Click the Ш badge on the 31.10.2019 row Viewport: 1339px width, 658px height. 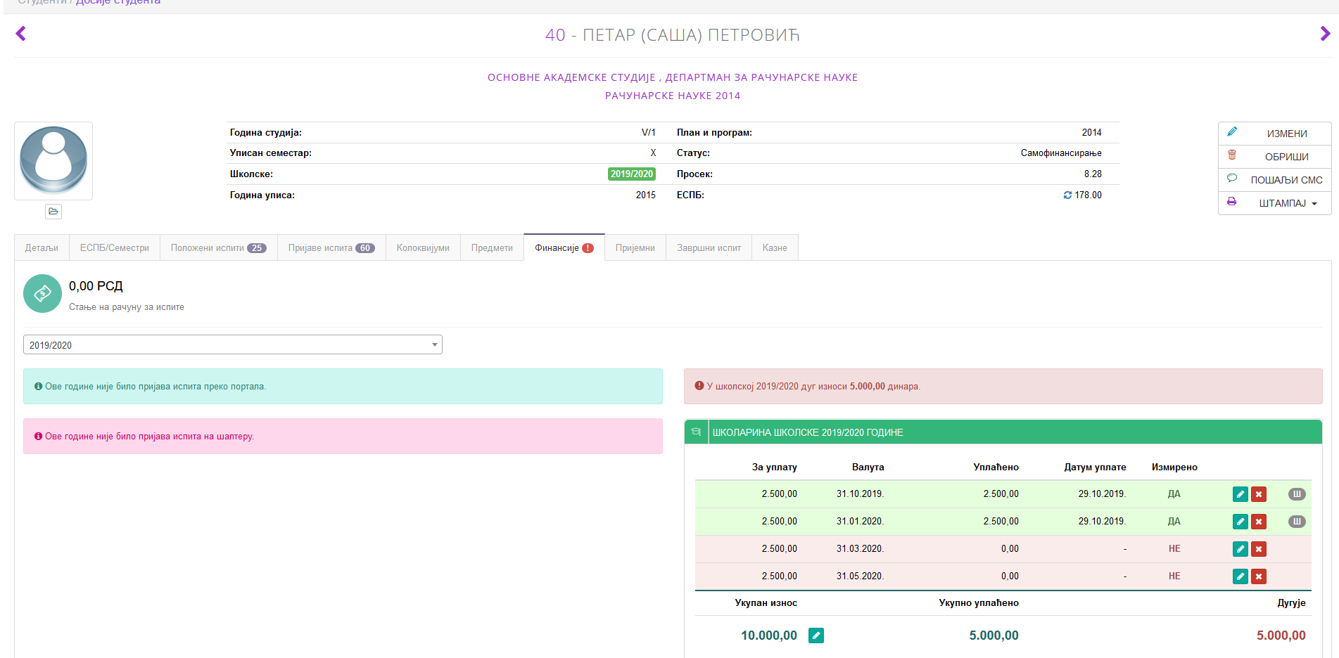pyautogui.click(x=1296, y=494)
